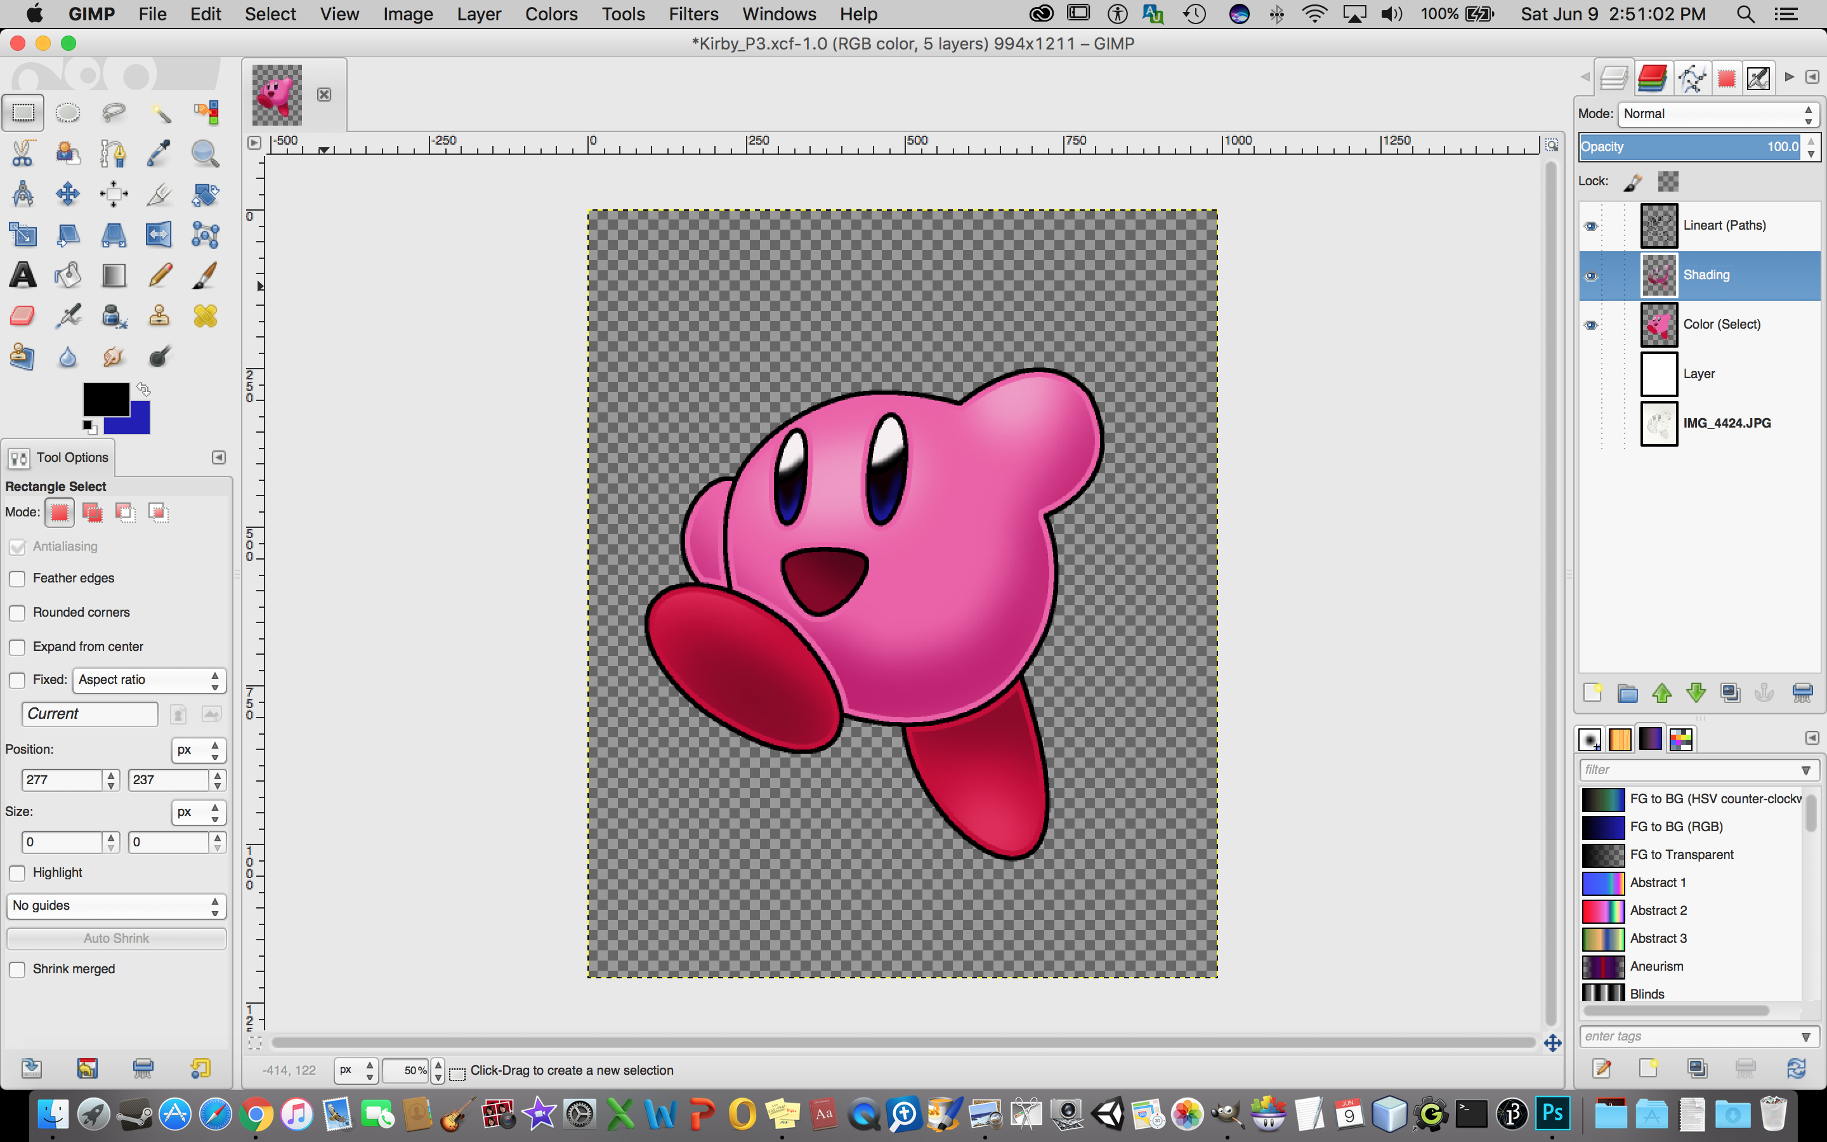This screenshot has height=1142, width=1827.
Task: Hide the Shading layer
Action: 1591,276
